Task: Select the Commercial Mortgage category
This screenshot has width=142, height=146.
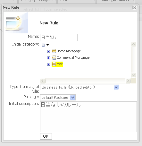Action: pyautogui.click(x=73, y=57)
